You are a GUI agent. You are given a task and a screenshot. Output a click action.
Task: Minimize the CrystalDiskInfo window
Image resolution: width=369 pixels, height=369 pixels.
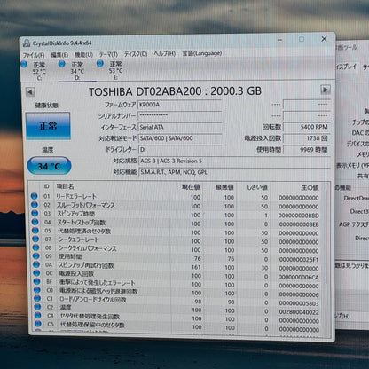click(280, 40)
